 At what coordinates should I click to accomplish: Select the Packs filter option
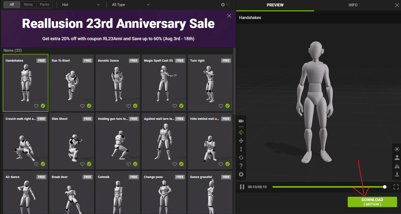click(44, 5)
